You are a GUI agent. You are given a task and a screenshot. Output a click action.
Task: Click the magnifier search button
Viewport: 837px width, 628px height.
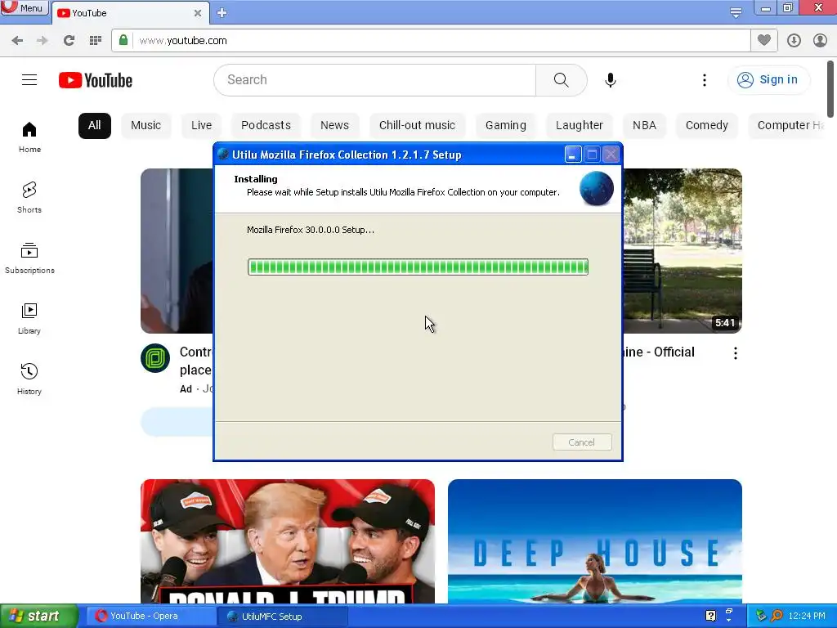click(561, 80)
